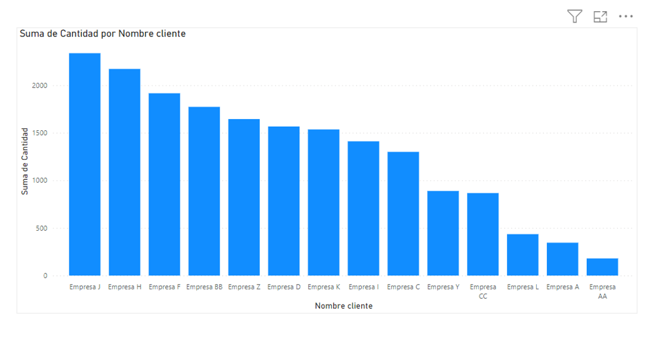
Task: Select the Empresa D bar
Action: pos(284,201)
